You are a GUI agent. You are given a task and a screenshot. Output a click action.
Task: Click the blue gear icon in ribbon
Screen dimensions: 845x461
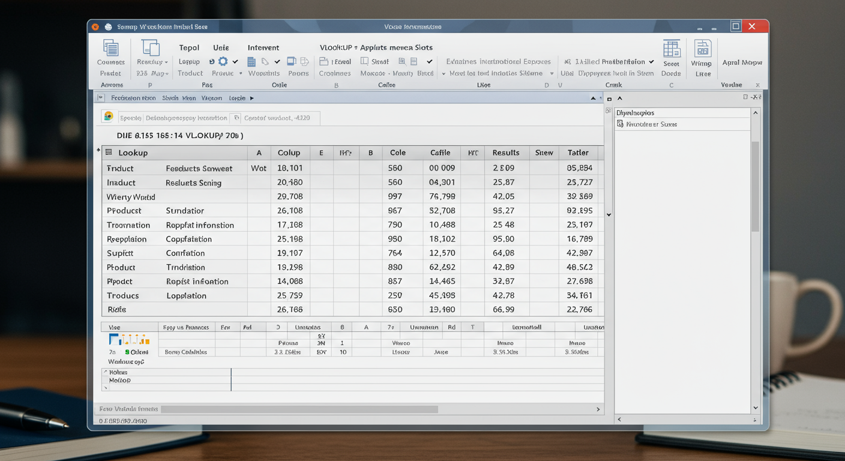pyautogui.click(x=223, y=61)
